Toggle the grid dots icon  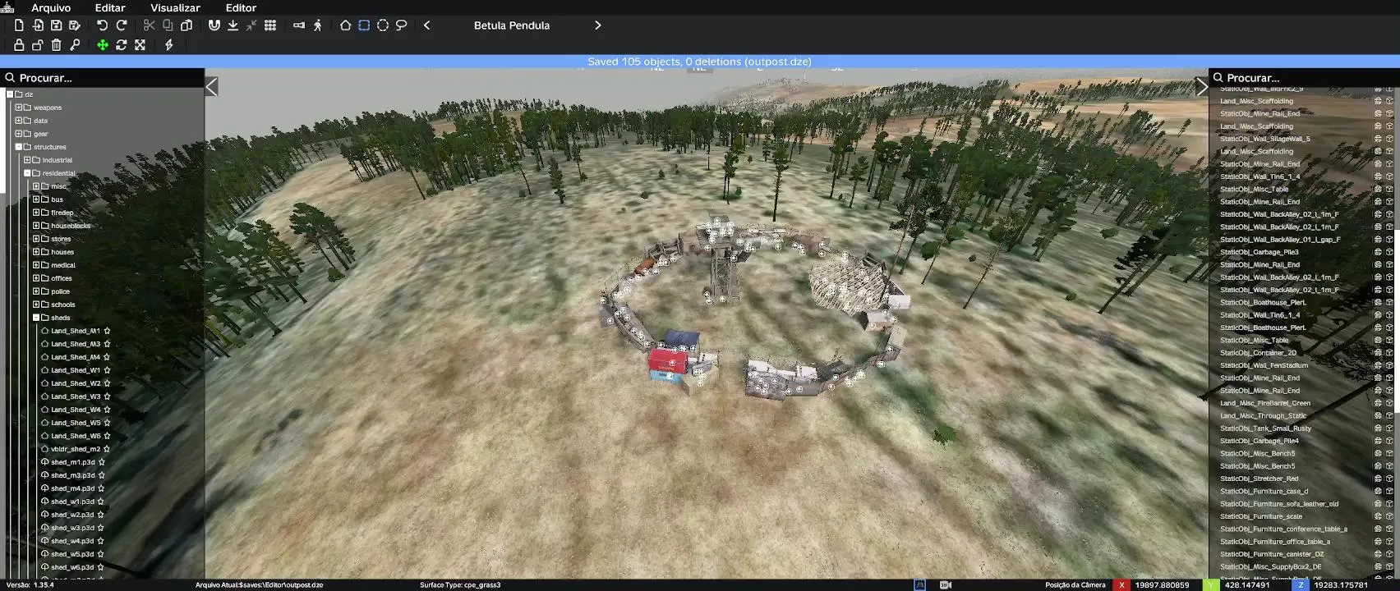coord(270,25)
